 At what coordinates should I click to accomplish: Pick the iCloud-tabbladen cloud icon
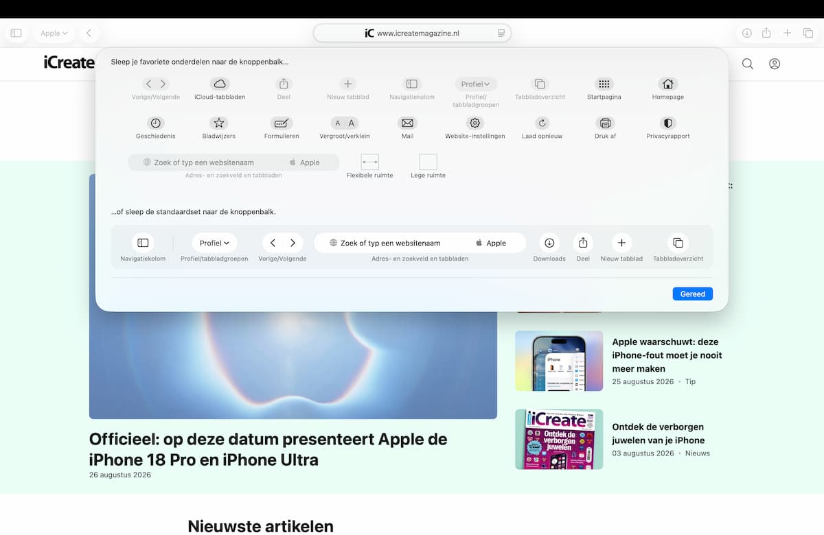220,84
